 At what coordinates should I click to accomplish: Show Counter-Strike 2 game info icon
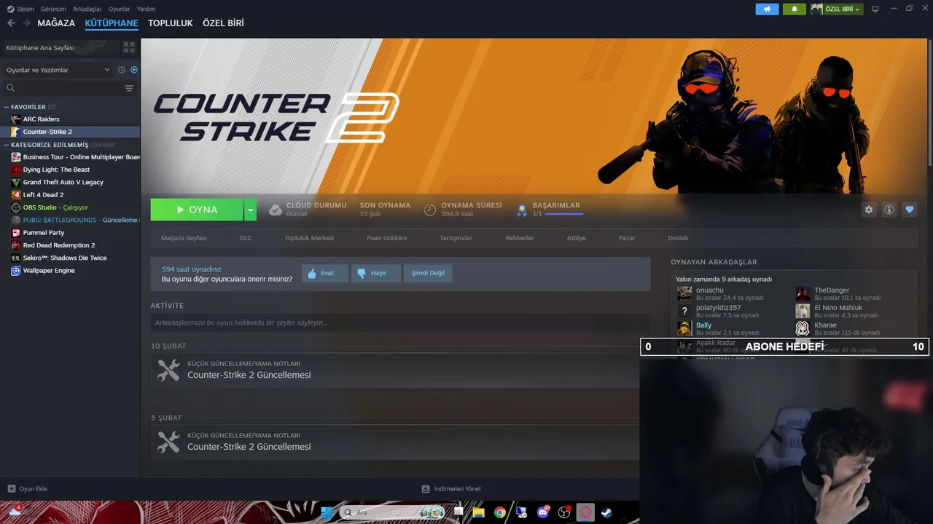[x=889, y=210]
